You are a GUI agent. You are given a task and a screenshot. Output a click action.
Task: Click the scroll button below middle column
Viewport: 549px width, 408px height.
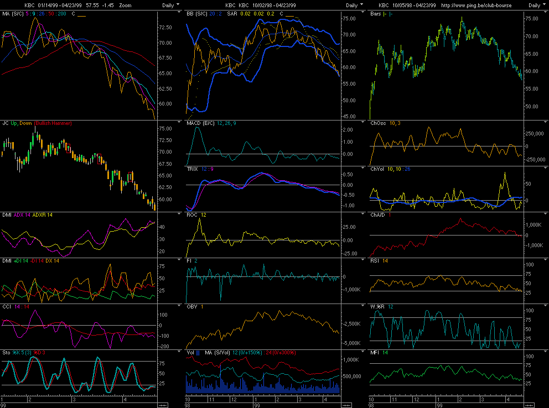(x=346, y=405)
